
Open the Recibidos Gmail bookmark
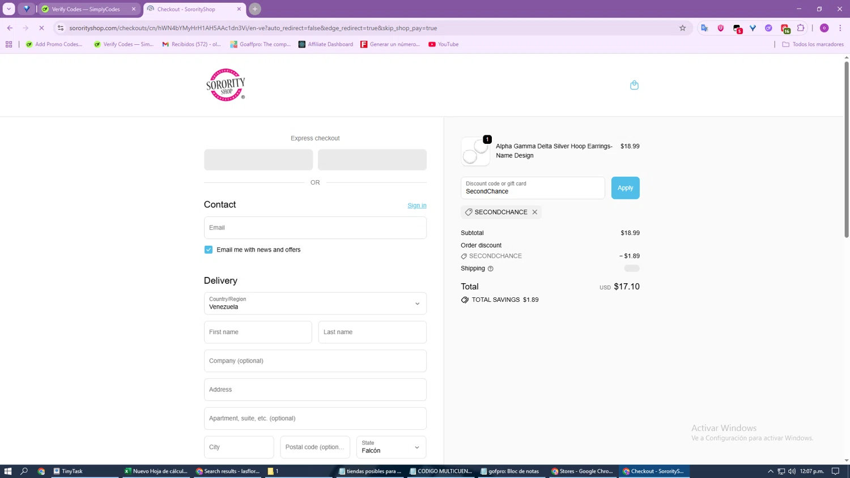(x=192, y=44)
